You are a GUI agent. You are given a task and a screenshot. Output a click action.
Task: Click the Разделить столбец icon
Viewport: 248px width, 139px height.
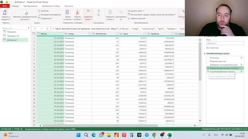coord(110,12)
